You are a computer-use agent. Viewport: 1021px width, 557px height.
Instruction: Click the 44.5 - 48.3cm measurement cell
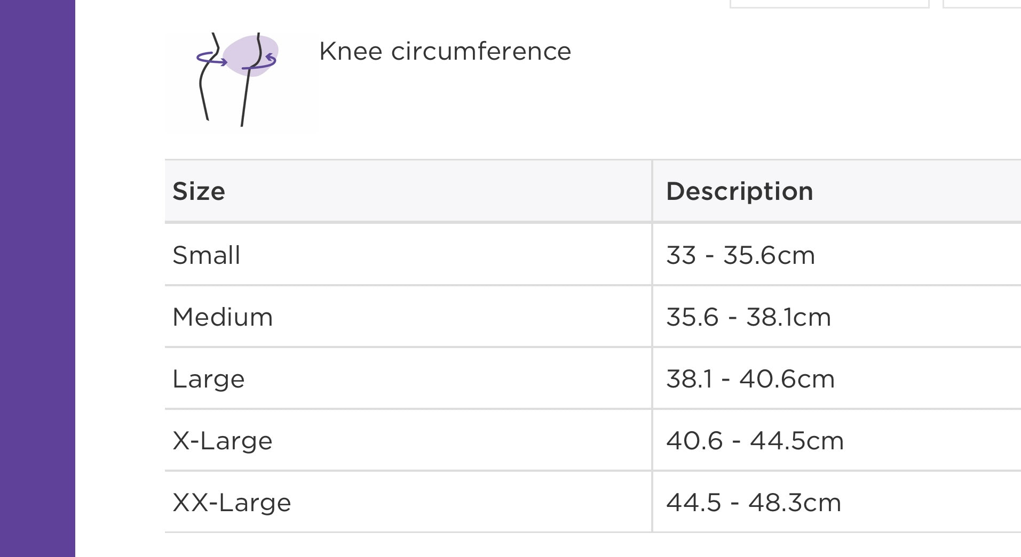[753, 502]
